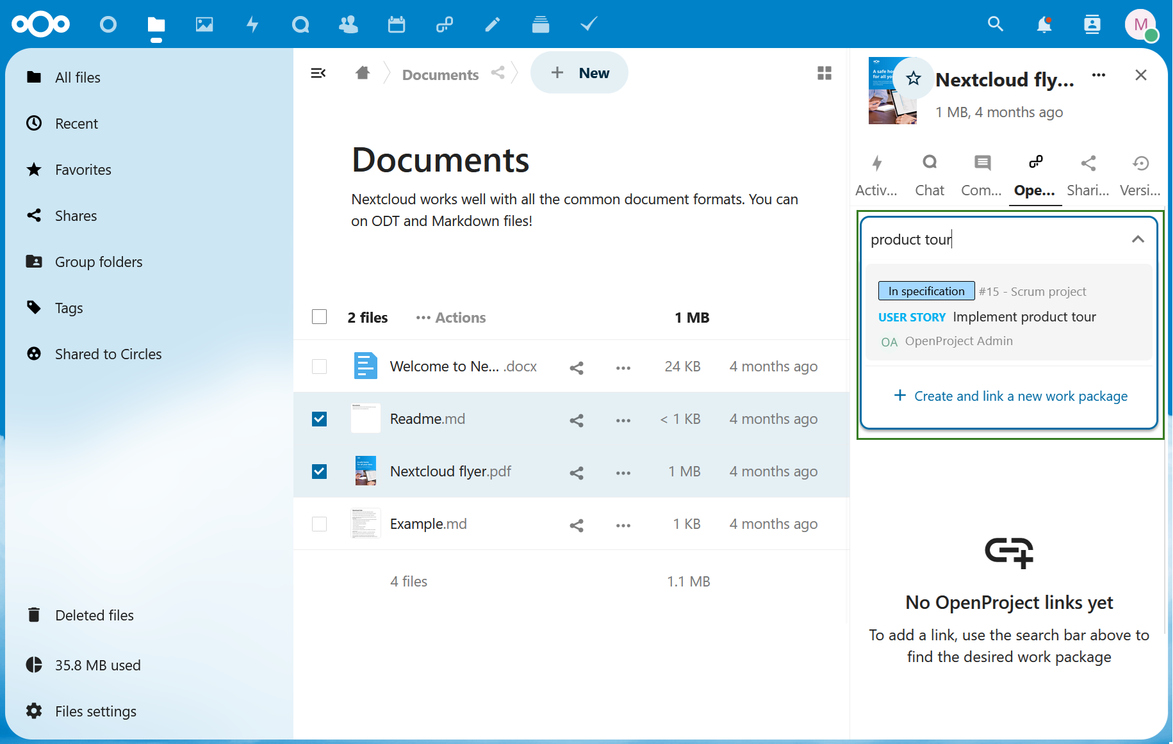Switch to the Versions tab
Viewport: 1173px width, 744px height.
(x=1140, y=173)
